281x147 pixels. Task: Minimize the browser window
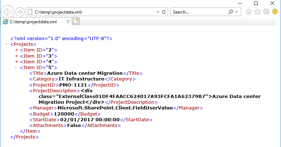[x=239, y=3]
